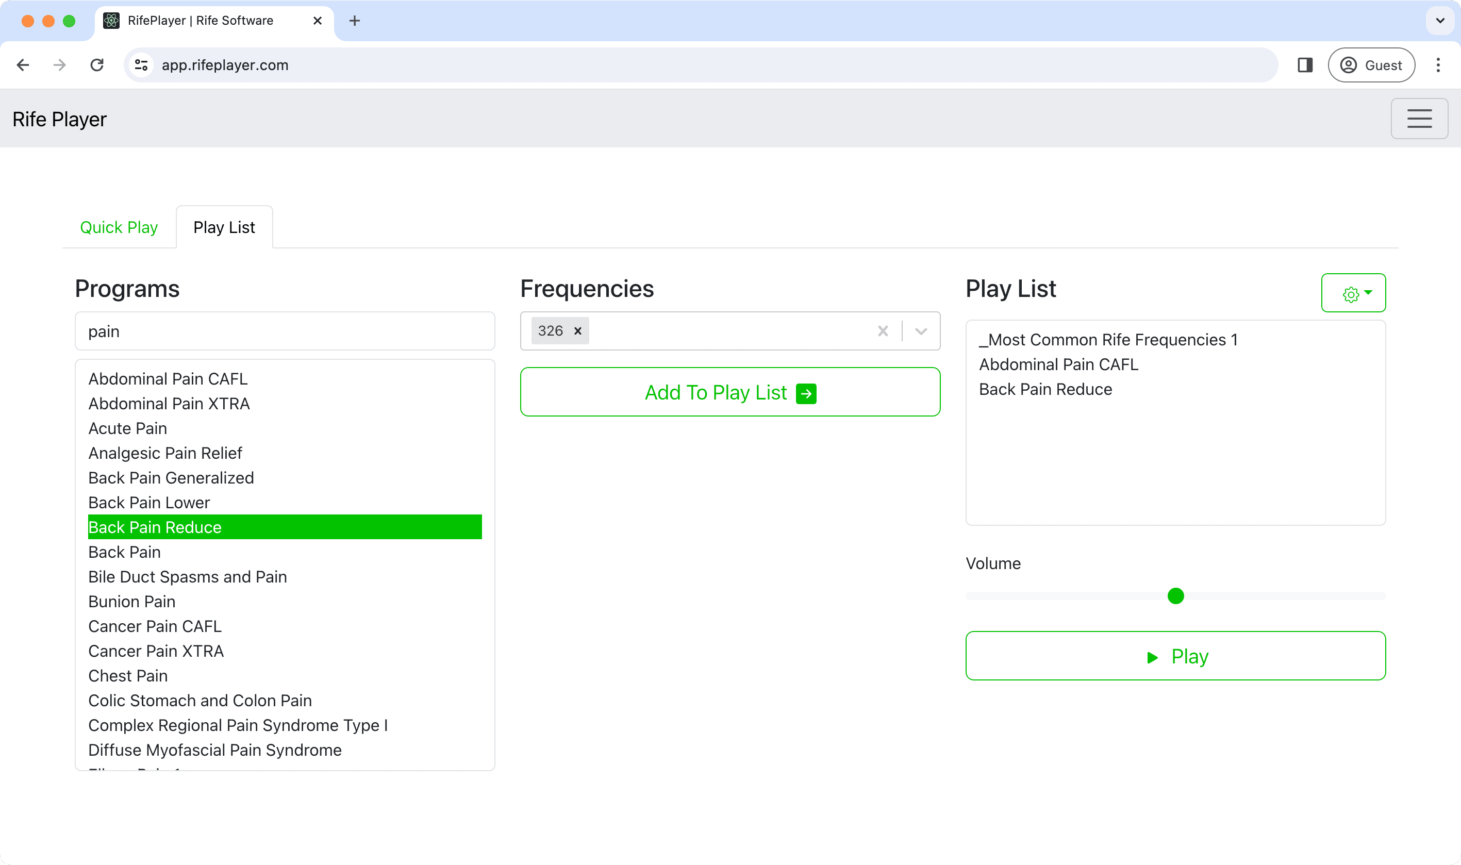Click the Rife Player brand link
Viewport: 1461px width, 865px height.
(x=59, y=119)
